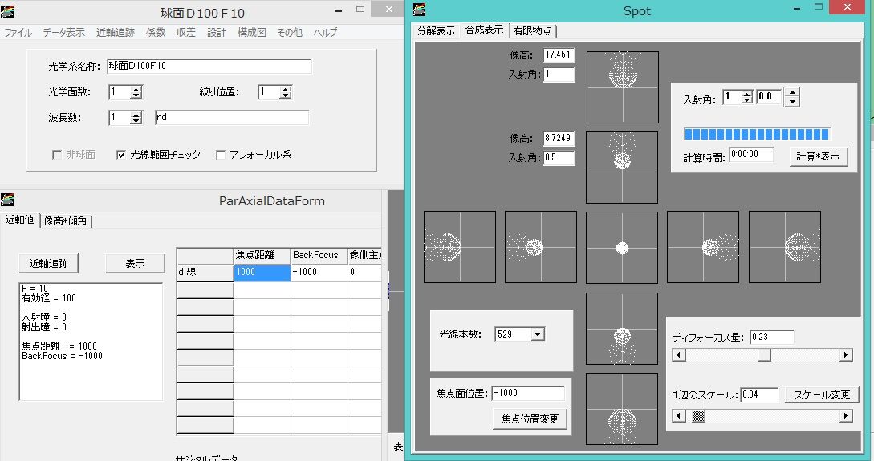The width and height of the screenshot is (874, 461).
Task: Open the ヘルプ menu
Action: pos(325,33)
